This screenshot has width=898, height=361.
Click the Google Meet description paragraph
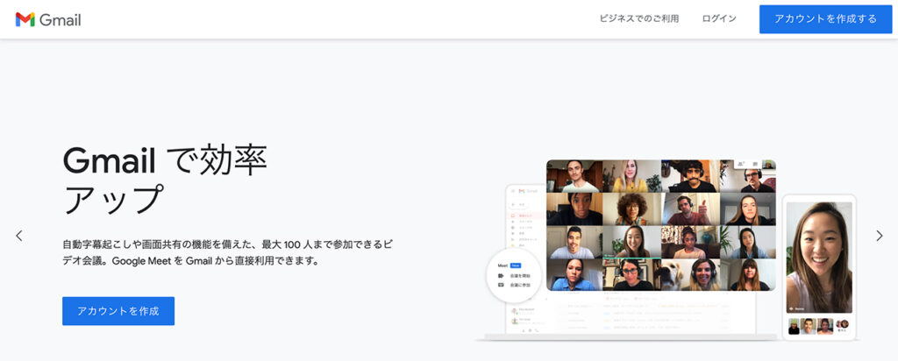[229, 252]
